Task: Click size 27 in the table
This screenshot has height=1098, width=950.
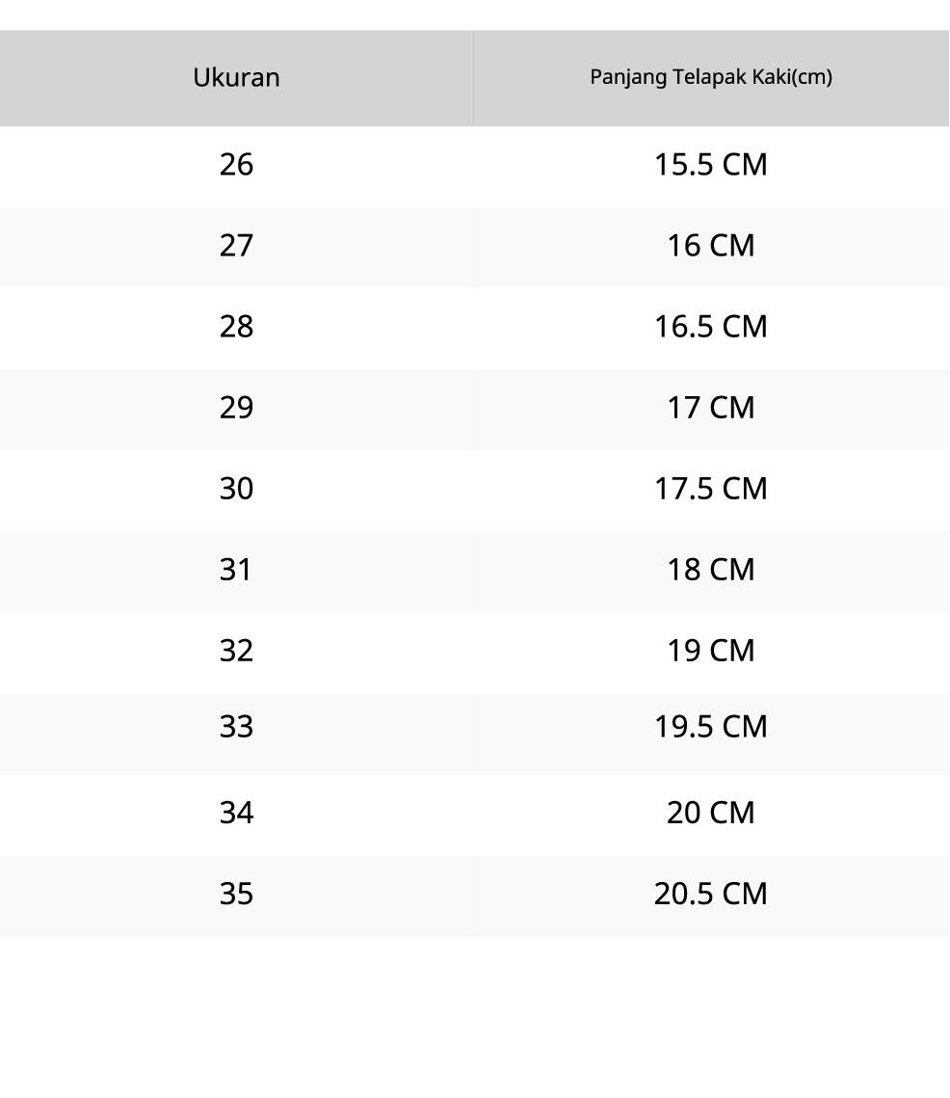Action: coord(236,246)
